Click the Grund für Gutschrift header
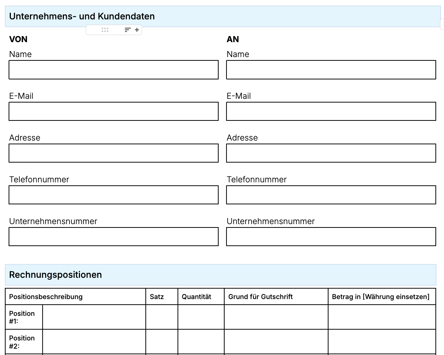The height and width of the screenshot is (355, 444). [x=276, y=296]
